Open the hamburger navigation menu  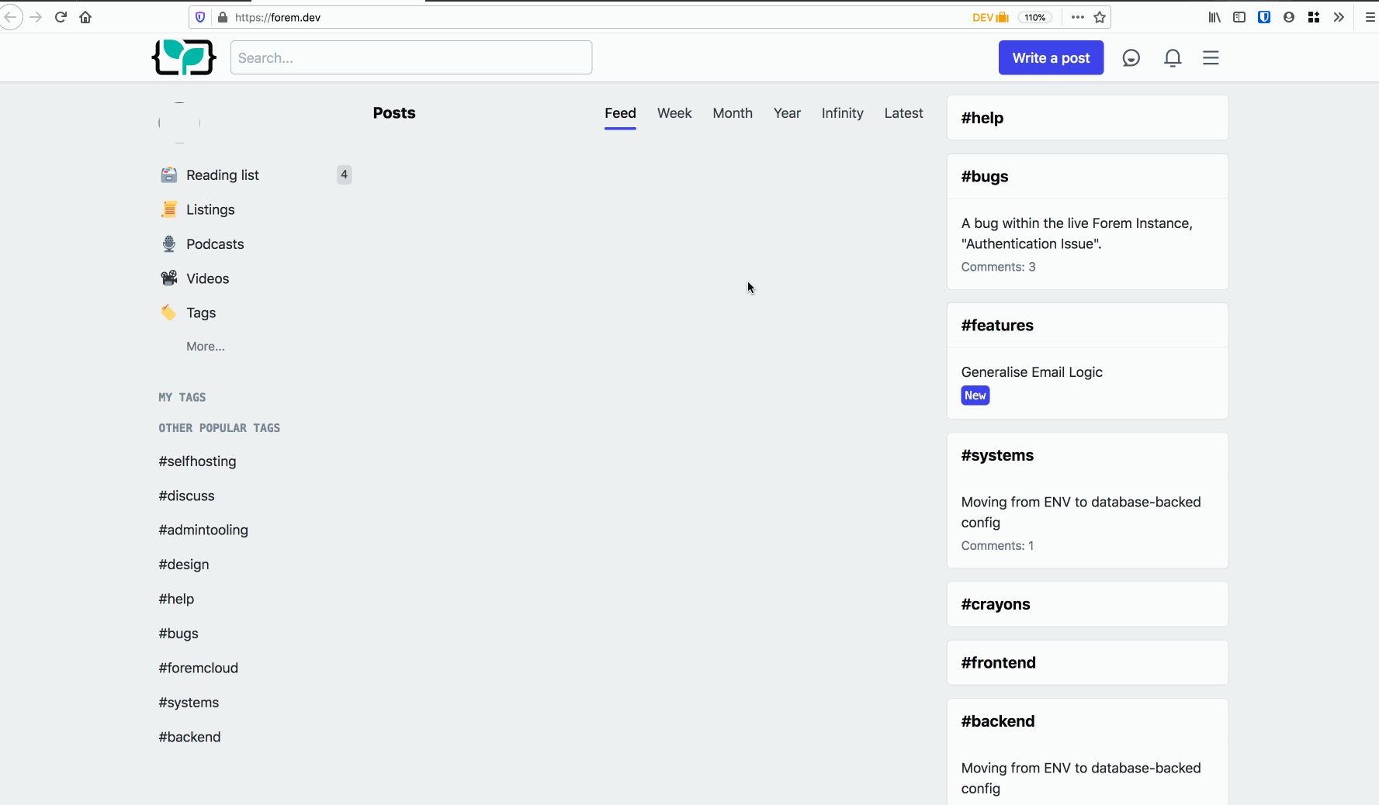tap(1211, 57)
